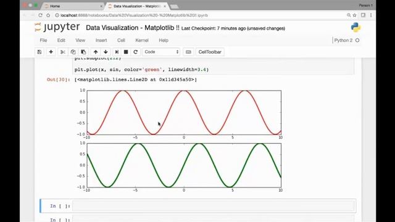Open the Kernel menu
This screenshot has height=222, width=395.
point(142,40)
